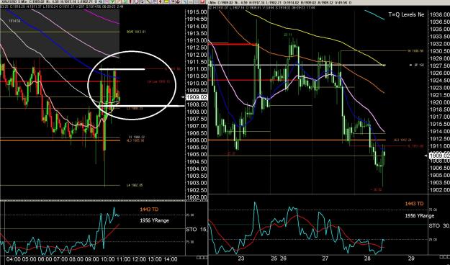Click the 27 date label on right chart

pyautogui.click(x=325, y=259)
